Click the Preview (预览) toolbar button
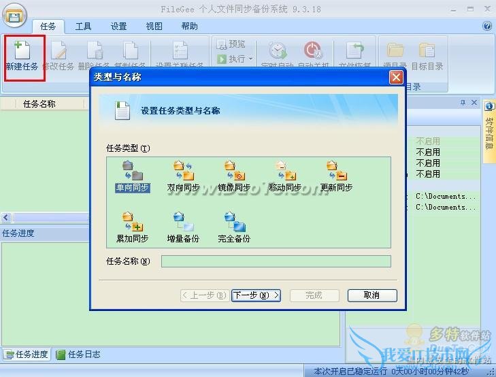The height and width of the screenshot is (377, 496). click(x=231, y=44)
